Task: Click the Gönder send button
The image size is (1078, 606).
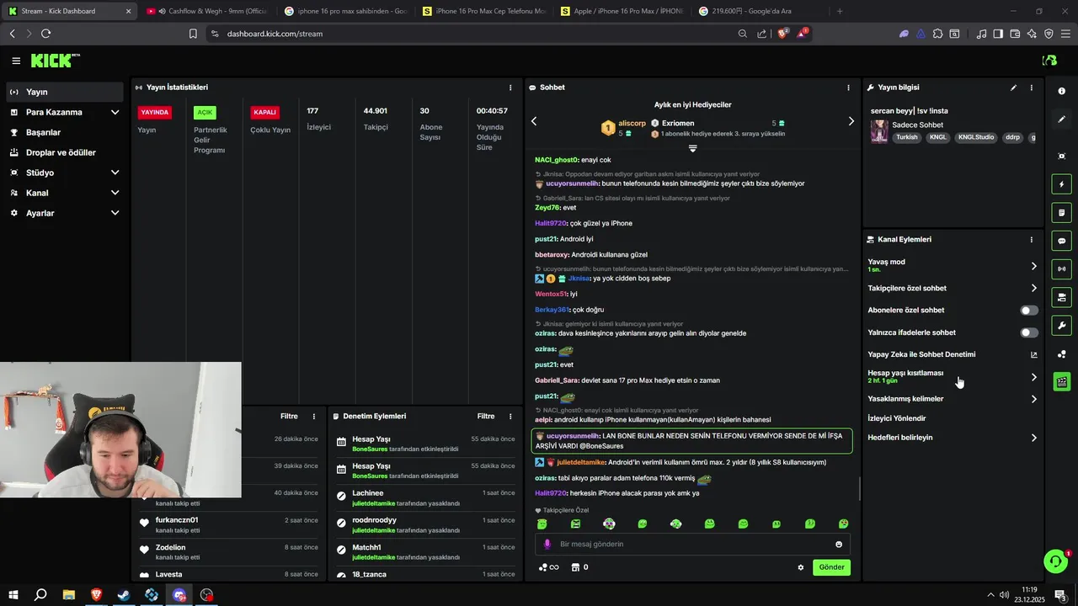Action: point(831,567)
